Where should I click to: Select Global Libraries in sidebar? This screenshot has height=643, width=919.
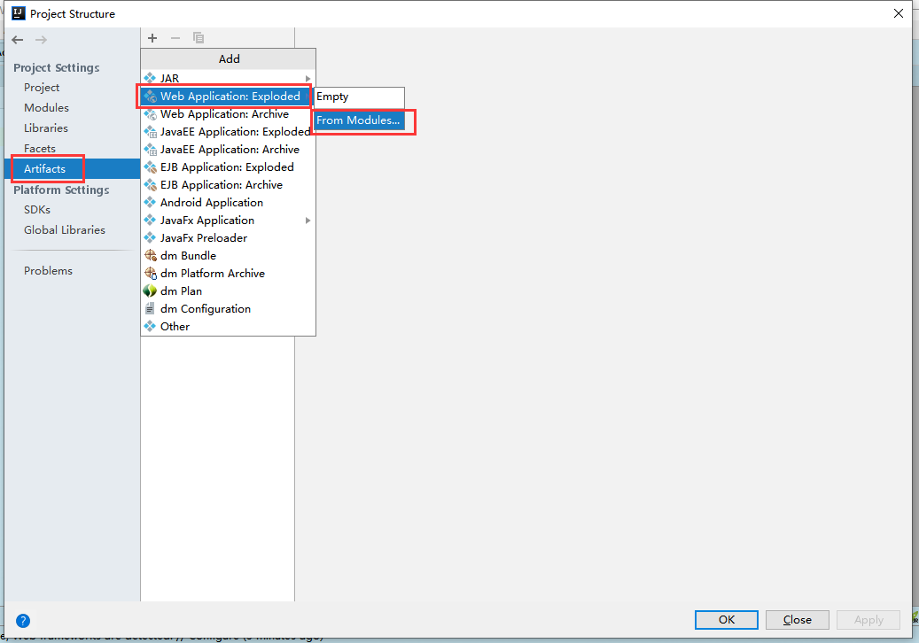pyautogui.click(x=65, y=230)
